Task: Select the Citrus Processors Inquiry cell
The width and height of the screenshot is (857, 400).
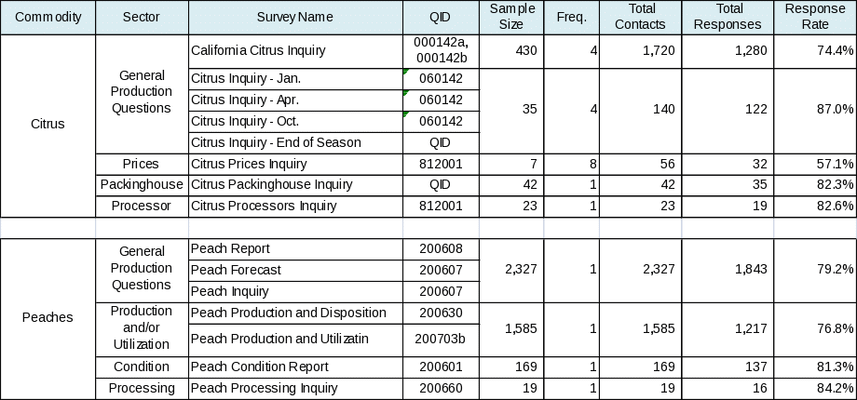Action: tap(295, 207)
